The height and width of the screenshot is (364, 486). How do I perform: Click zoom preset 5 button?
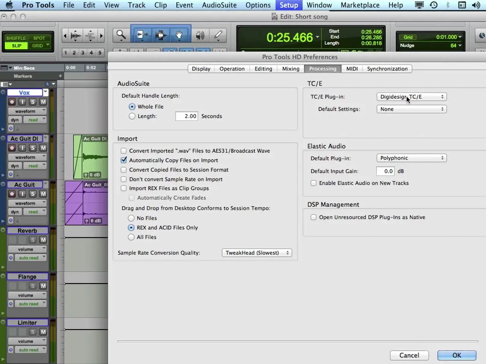point(100,53)
